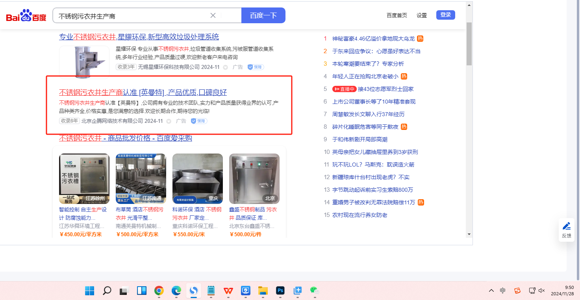Open Task View on the taskbar
The width and height of the screenshot is (580, 300).
click(x=124, y=291)
